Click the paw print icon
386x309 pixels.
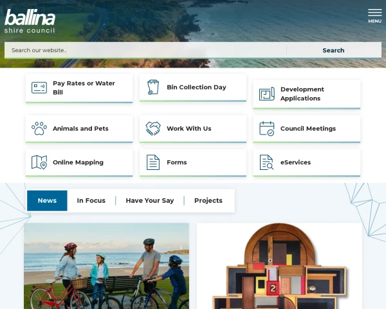pyautogui.click(x=39, y=128)
